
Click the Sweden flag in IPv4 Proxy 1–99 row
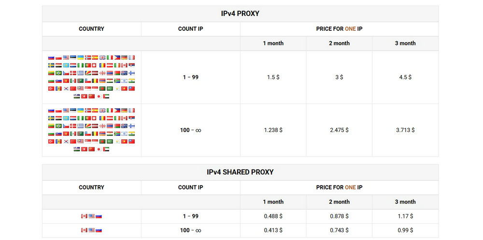(x=51, y=66)
